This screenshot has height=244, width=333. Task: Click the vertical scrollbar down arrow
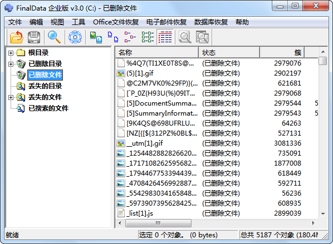[x=323, y=213]
